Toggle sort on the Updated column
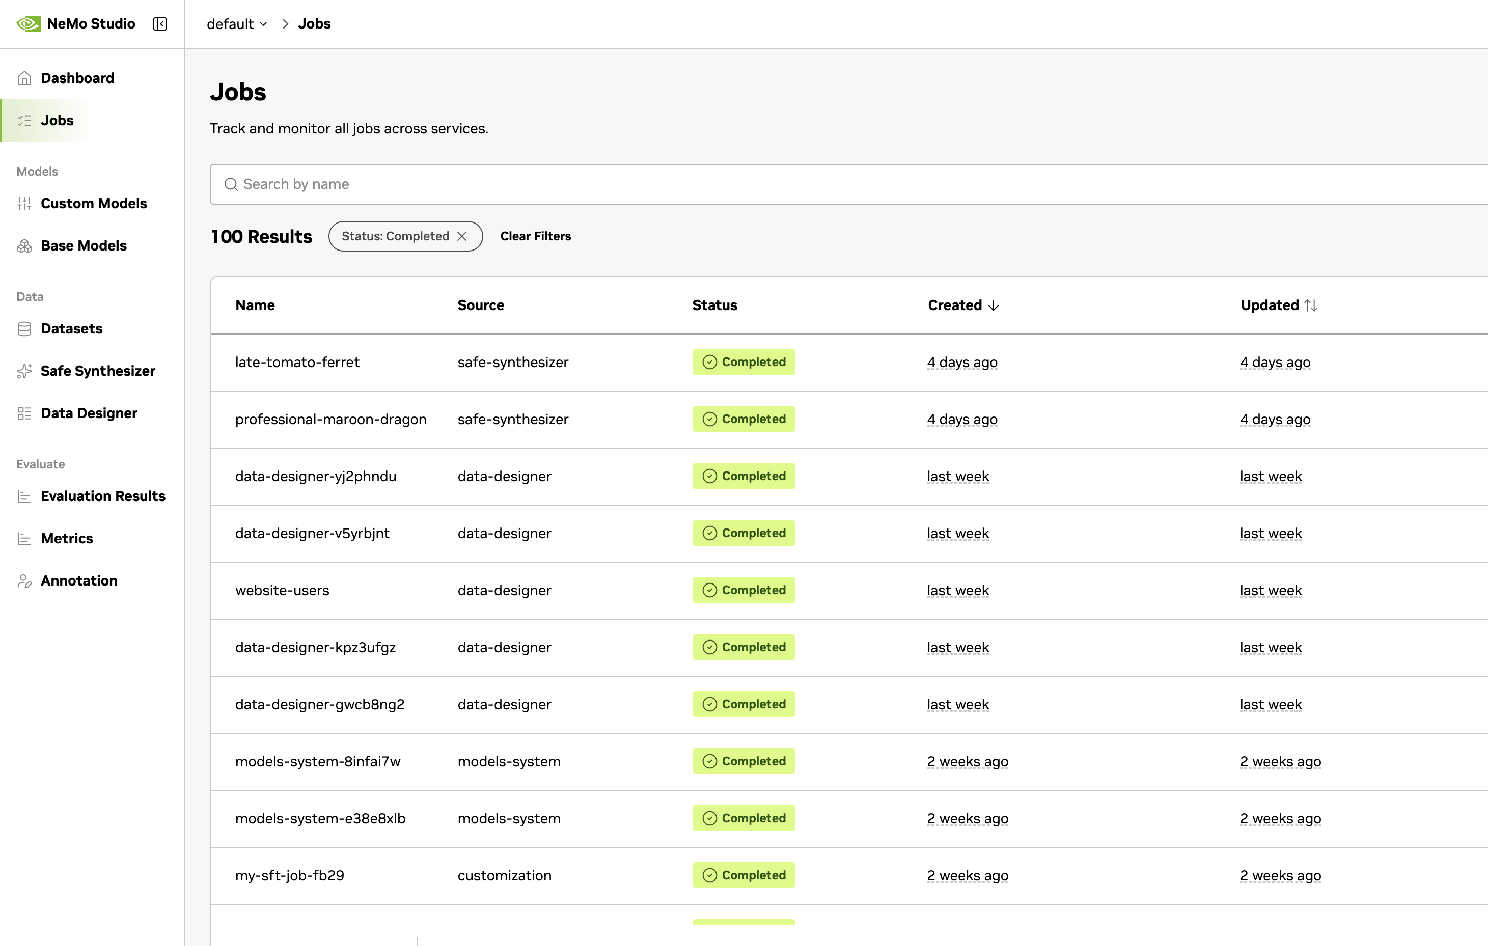This screenshot has height=946, width=1488. (x=1279, y=305)
